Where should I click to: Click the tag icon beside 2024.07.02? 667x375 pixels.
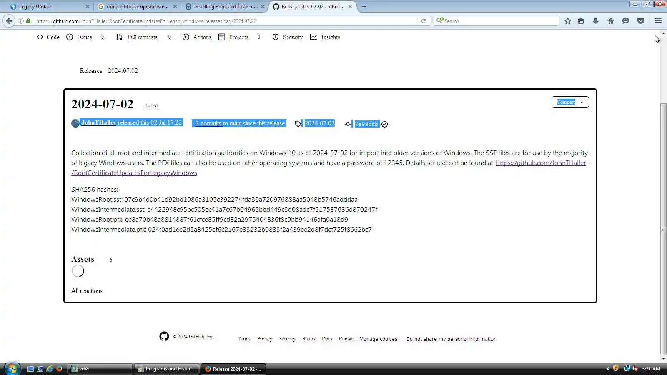click(x=298, y=124)
